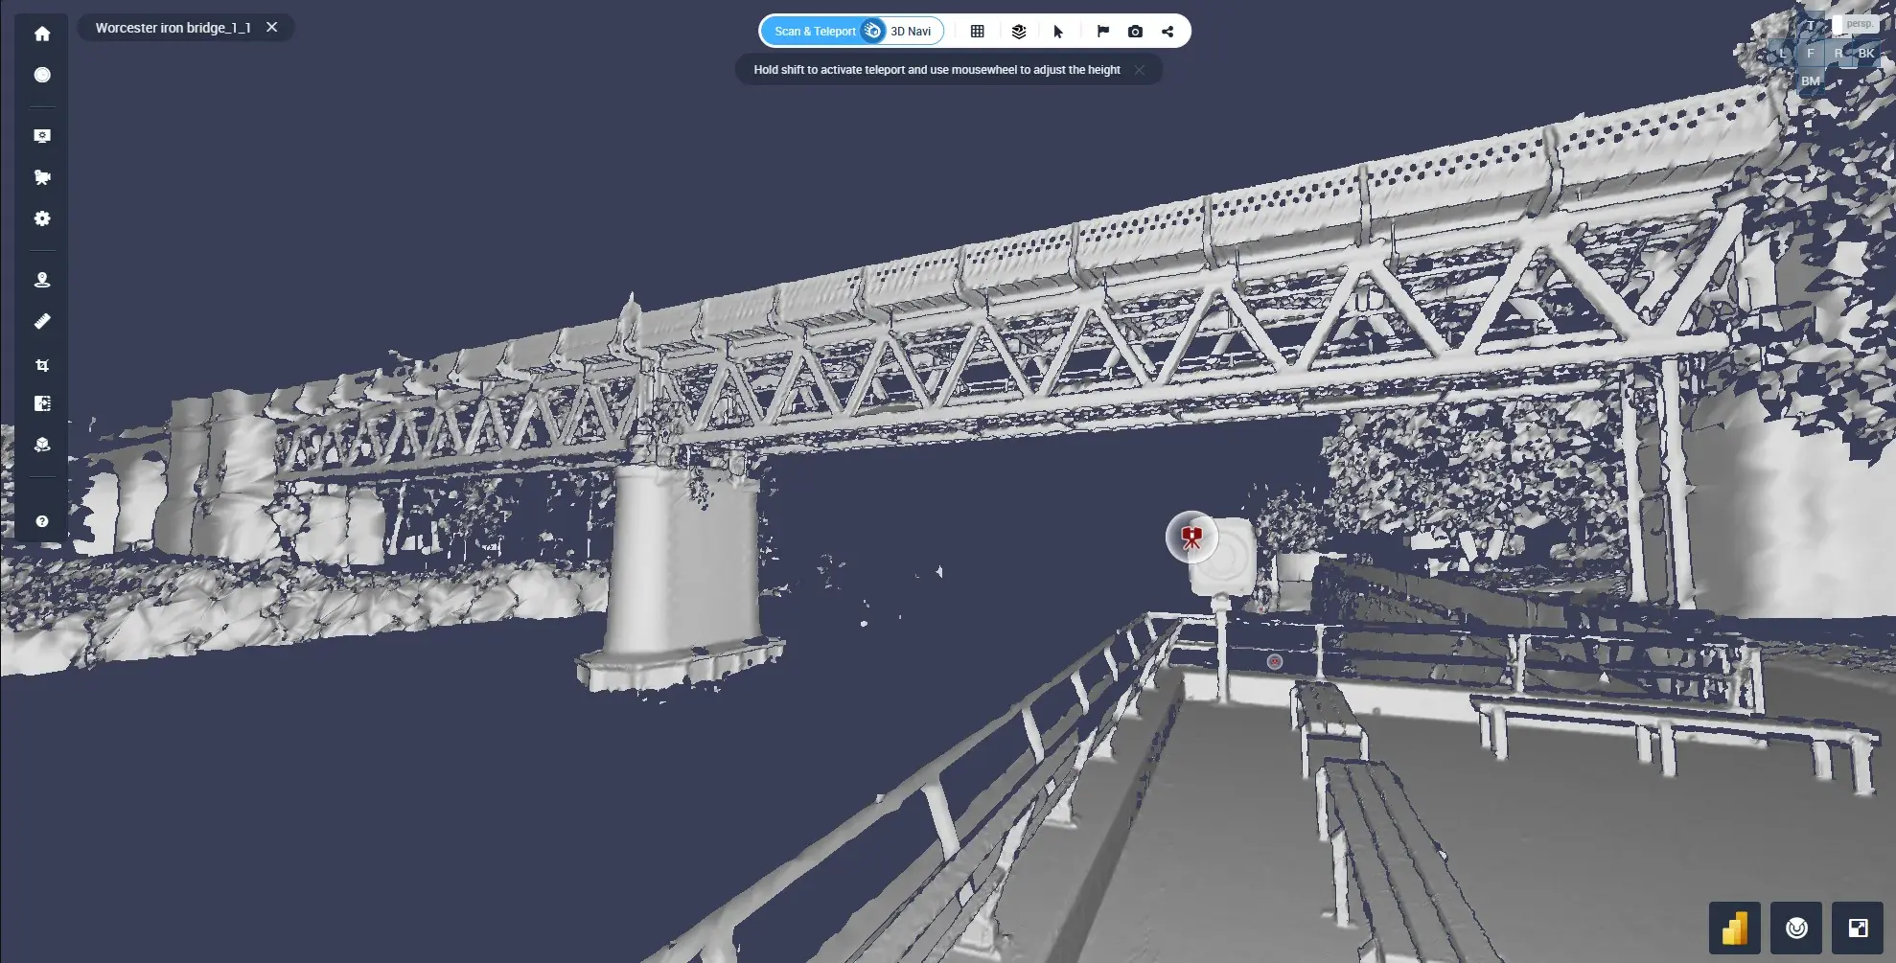Viewport: 1896px width, 963px height.
Task: Dismiss the teleport hint message
Action: pyautogui.click(x=1139, y=70)
